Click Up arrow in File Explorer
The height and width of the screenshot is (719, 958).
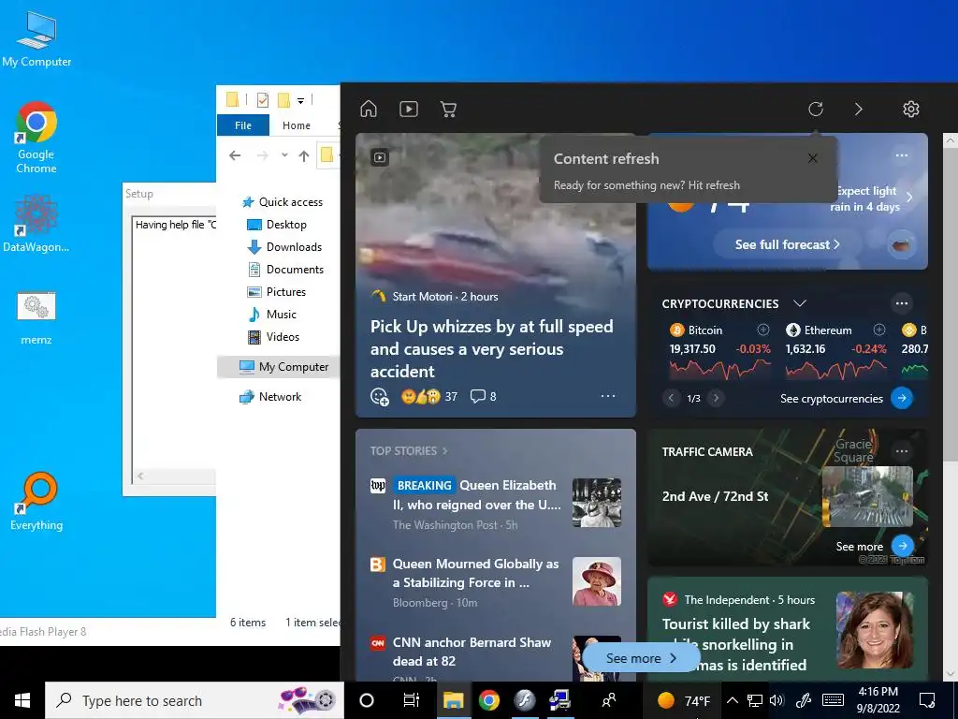coord(304,156)
